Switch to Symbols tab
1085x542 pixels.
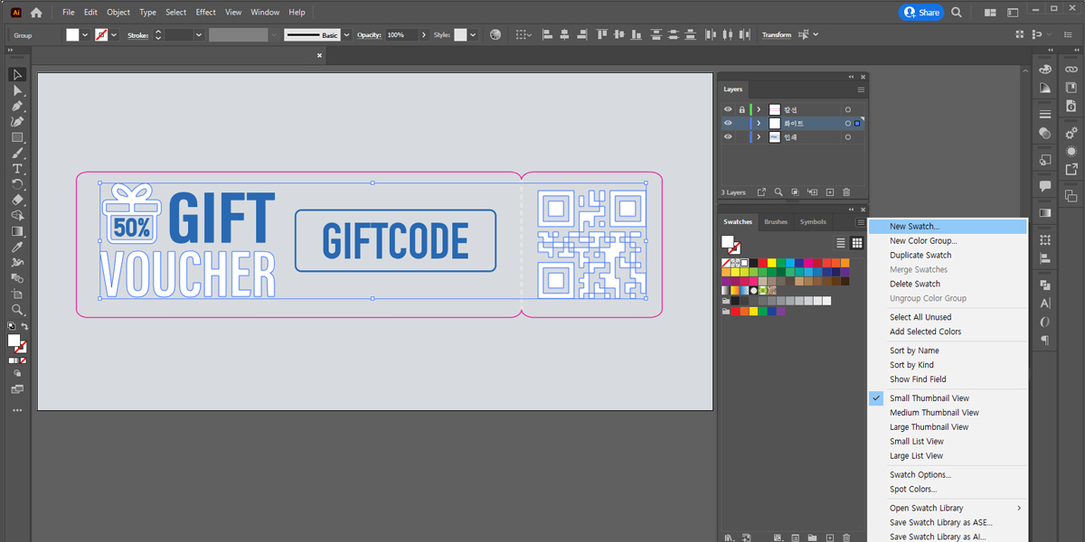[x=813, y=221]
